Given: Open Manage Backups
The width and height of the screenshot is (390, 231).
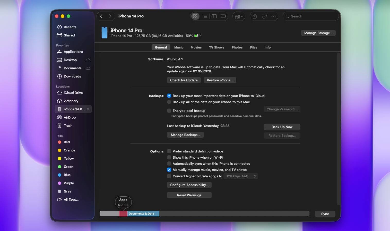Looking at the screenshot, I should coord(185,135).
